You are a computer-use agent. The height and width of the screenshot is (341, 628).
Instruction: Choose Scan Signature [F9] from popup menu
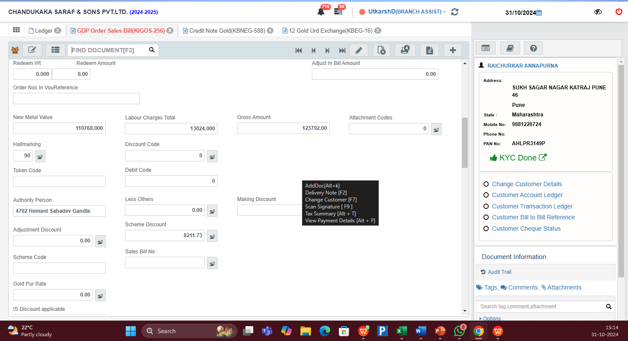click(329, 207)
